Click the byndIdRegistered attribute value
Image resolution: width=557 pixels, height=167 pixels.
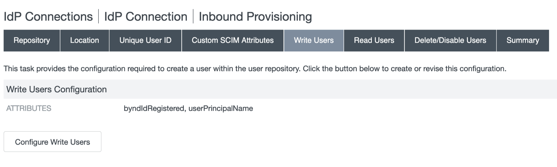[x=154, y=109]
